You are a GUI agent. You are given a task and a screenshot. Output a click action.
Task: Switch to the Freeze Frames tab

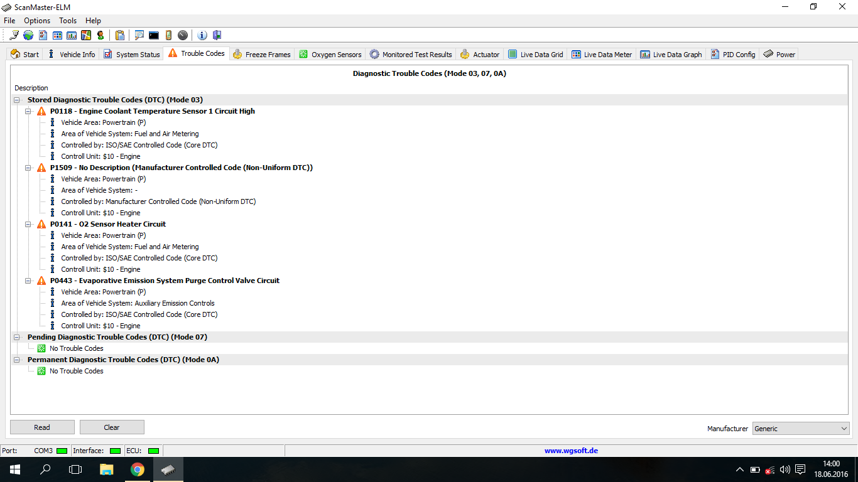(x=262, y=55)
